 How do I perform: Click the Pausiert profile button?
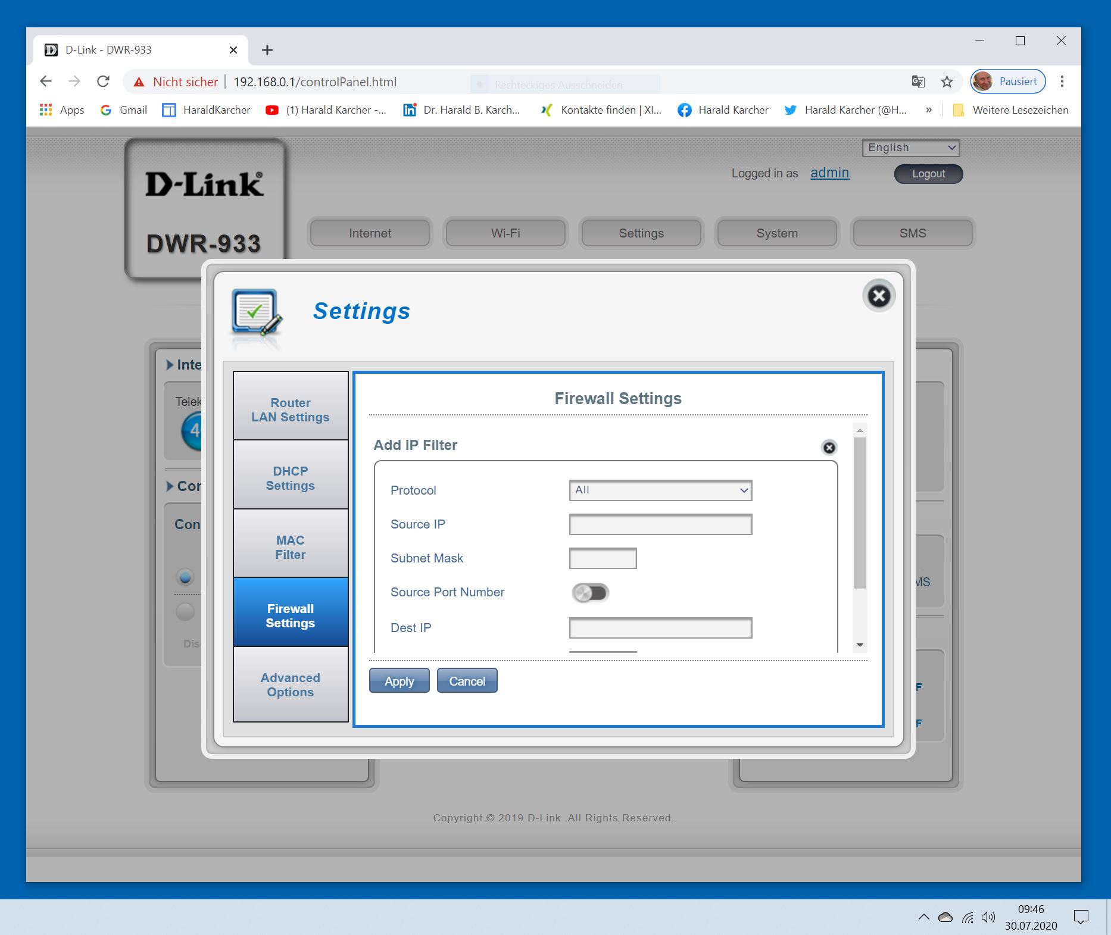click(1008, 82)
